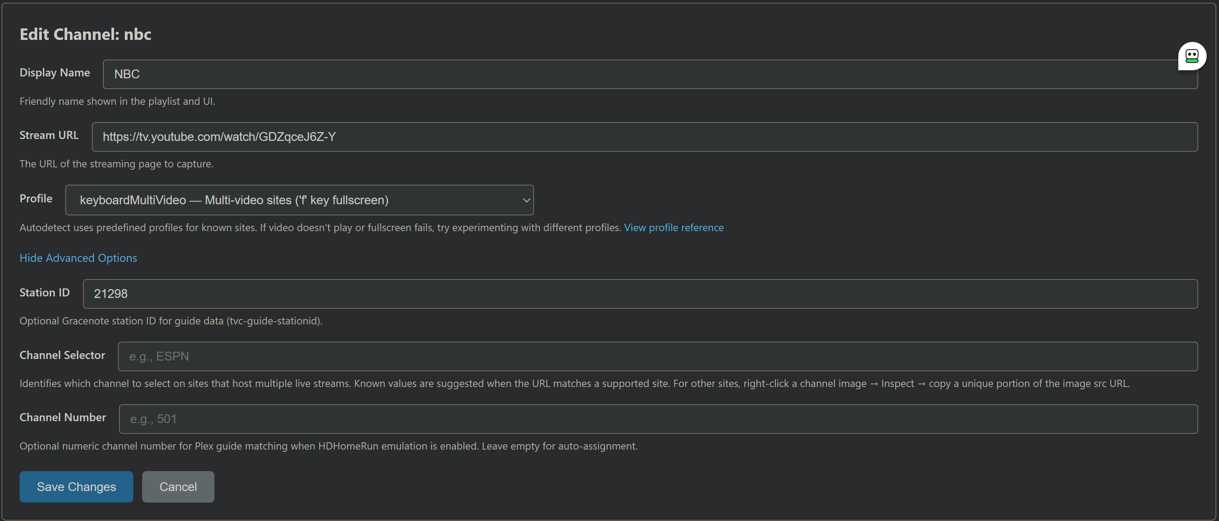1219x521 pixels.
Task: Click the Channel Selector label
Action: pos(62,355)
